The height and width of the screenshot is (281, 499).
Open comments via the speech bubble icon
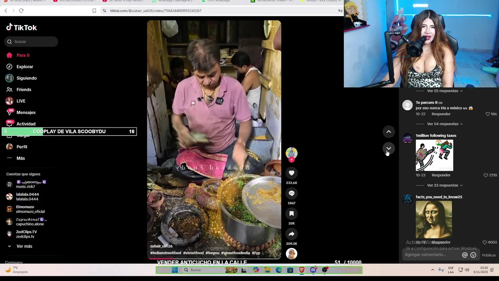click(x=292, y=193)
